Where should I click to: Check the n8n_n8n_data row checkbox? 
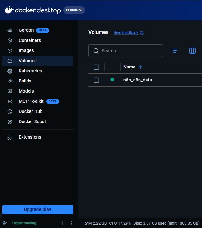pos(96,80)
